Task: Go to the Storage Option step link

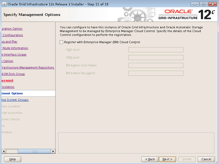Action: [8, 61]
